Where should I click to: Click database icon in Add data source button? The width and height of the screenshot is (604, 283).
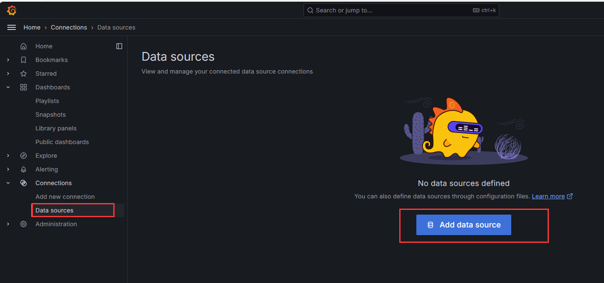[x=430, y=225]
